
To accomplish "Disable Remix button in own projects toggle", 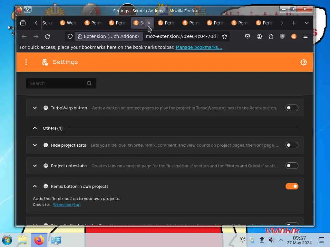I will point(292,186).
